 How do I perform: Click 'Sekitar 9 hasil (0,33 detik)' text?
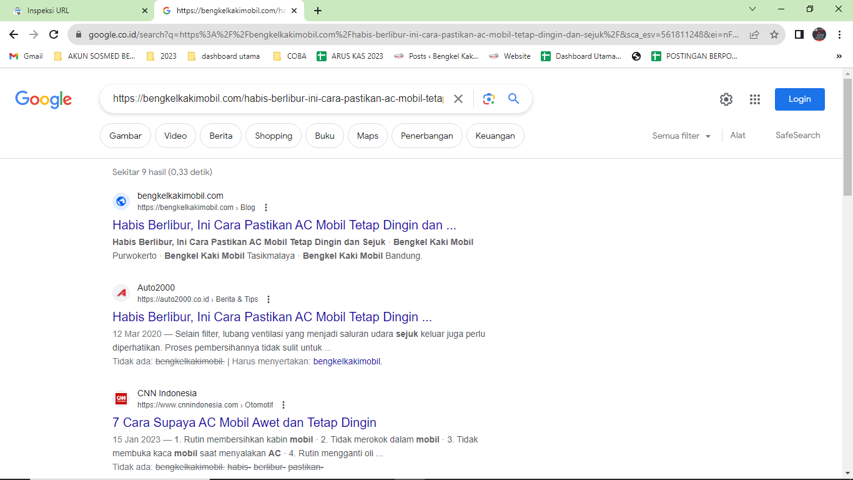pos(162,172)
